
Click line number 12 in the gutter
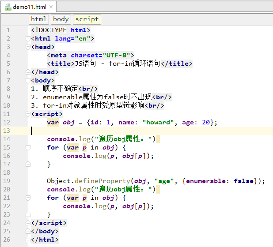pos(7,122)
